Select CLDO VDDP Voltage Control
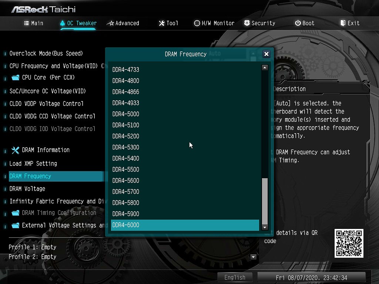Image resolution: width=379 pixels, height=284 pixels. (46, 104)
